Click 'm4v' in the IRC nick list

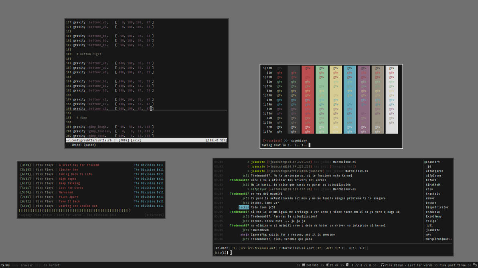pos(428,235)
